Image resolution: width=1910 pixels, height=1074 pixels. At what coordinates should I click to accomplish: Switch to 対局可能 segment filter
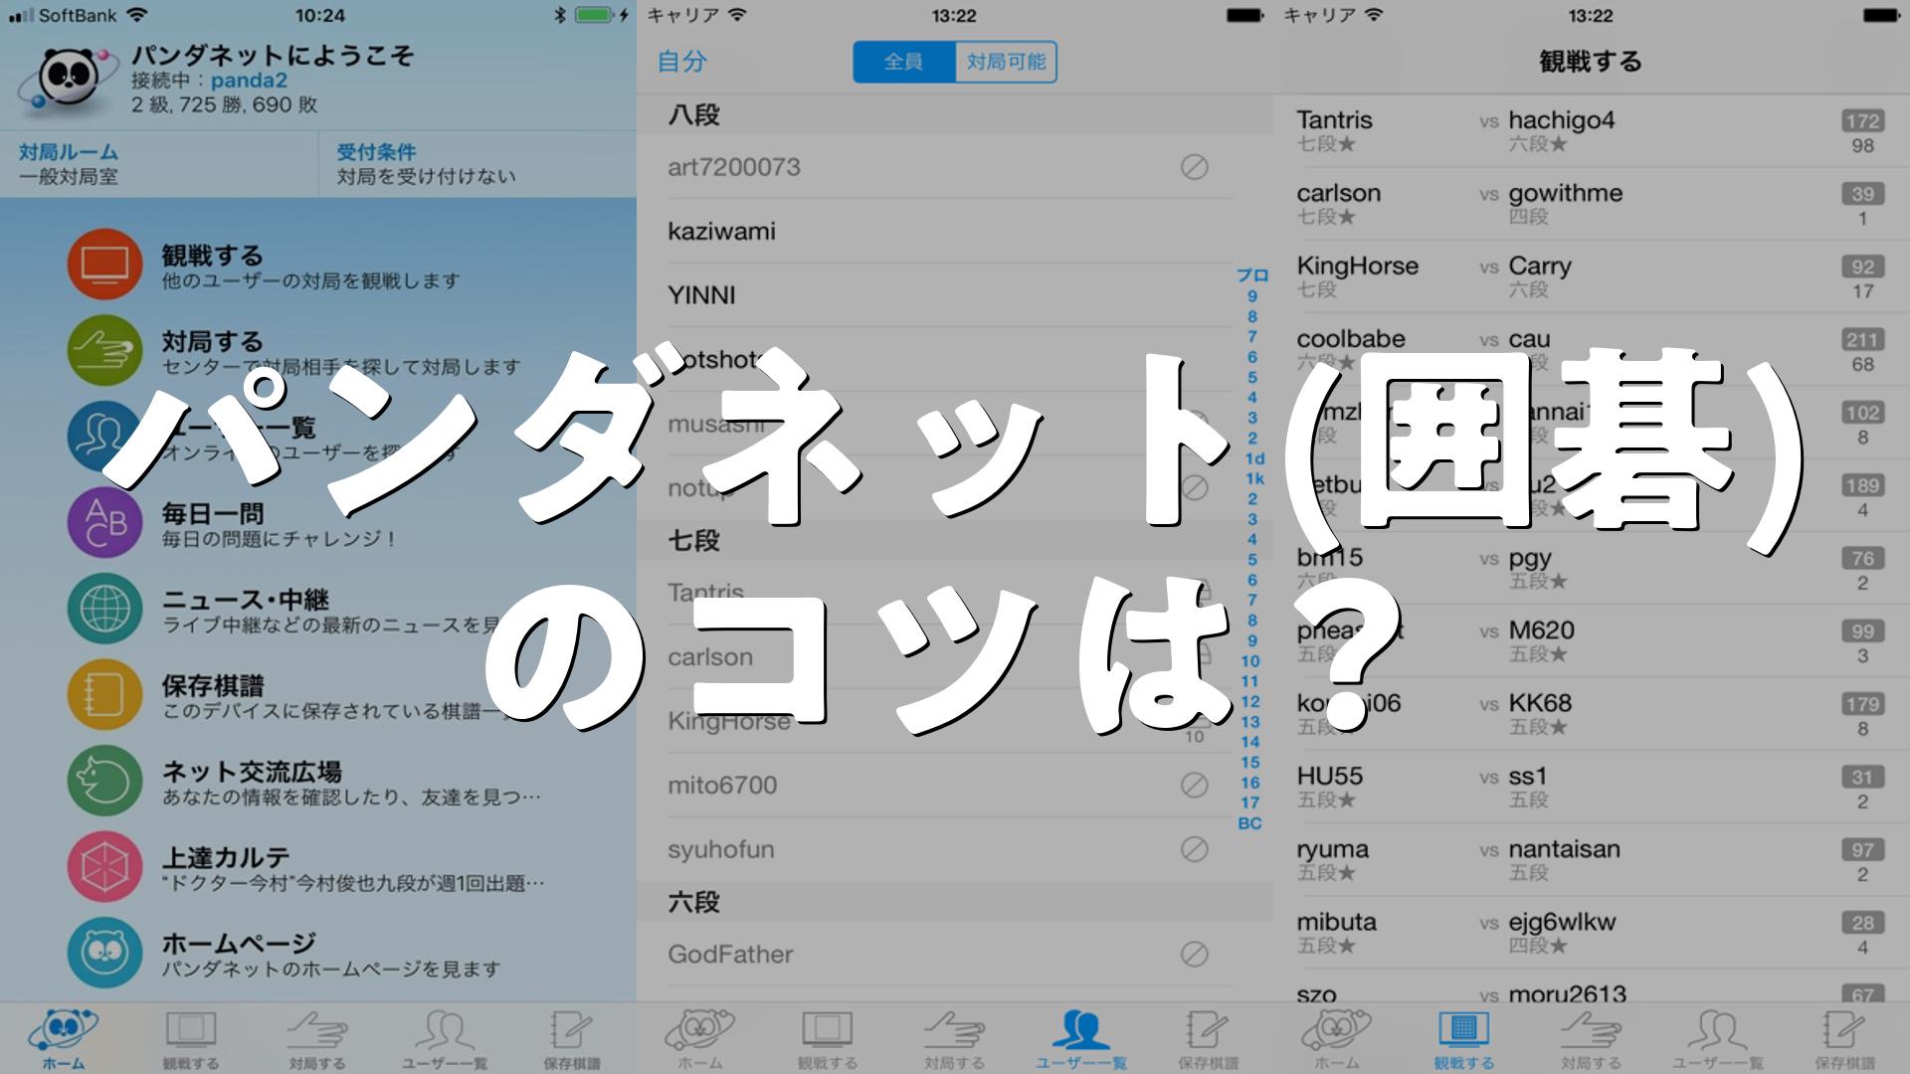pyautogui.click(x=1006, y=62)
